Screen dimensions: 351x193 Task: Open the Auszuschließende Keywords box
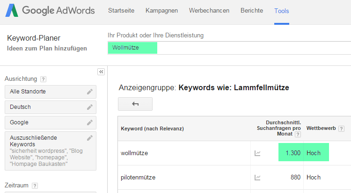pos(51,151)
